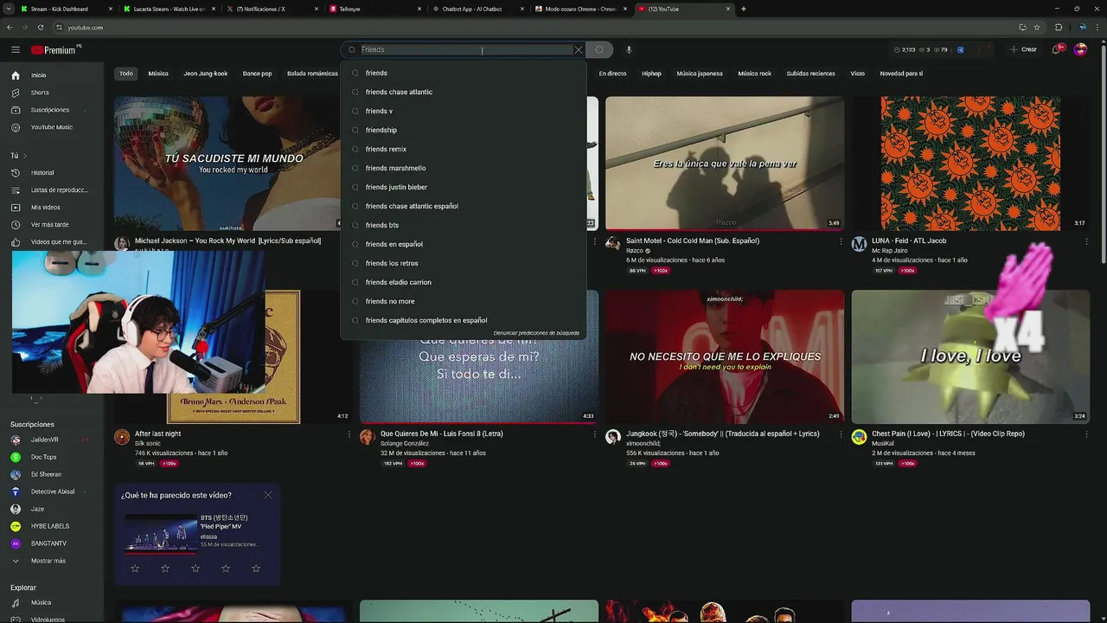Select the Hiphop filter chip
This screenshot has height=623, width=1107.
click(x=651, y=74)
